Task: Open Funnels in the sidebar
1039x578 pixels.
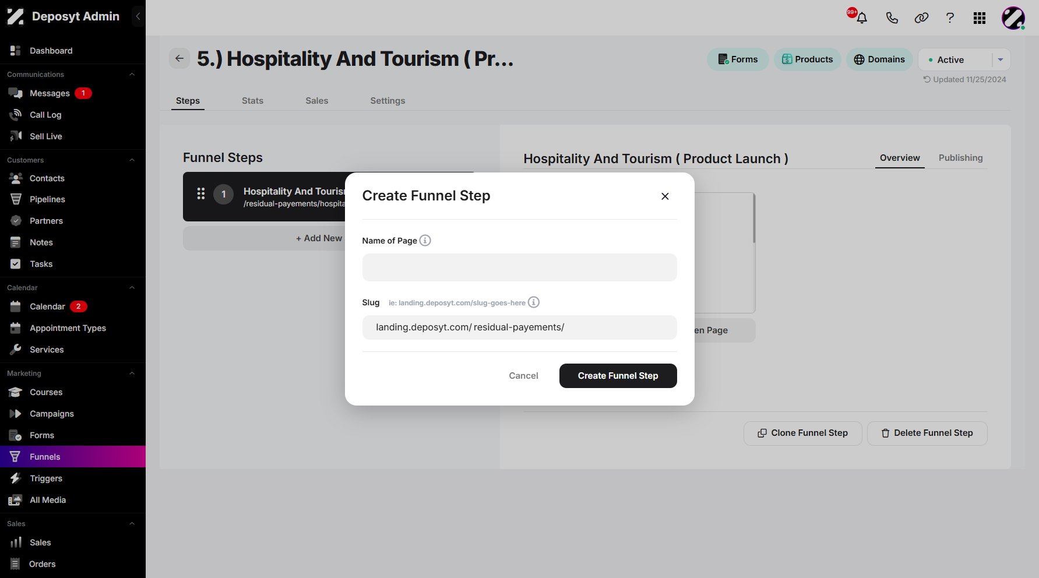Action: pyautogui.click(x=73, y=457)
